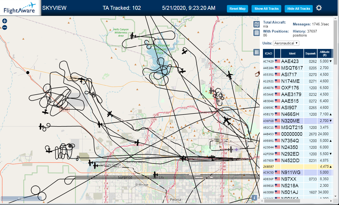
Task: Select the MSQT617 aircraft row
Action: (x=298, y=68)
